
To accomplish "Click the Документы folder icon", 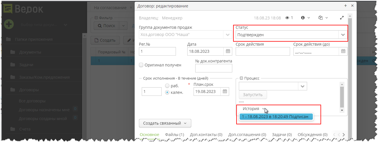I will pyautogui.click(x=13, y=52).
